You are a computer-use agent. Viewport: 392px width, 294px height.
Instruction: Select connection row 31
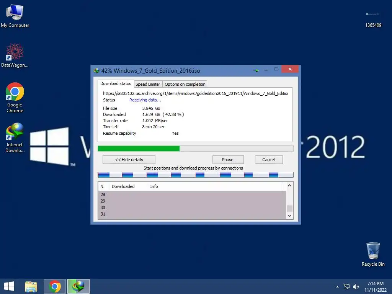[x=192, y=214]
